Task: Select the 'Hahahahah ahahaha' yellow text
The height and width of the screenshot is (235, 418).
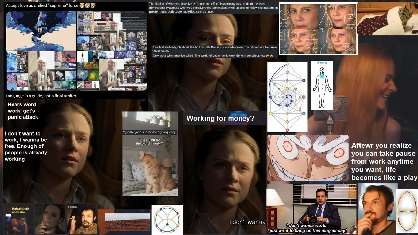Action: [x=21, y=210]
